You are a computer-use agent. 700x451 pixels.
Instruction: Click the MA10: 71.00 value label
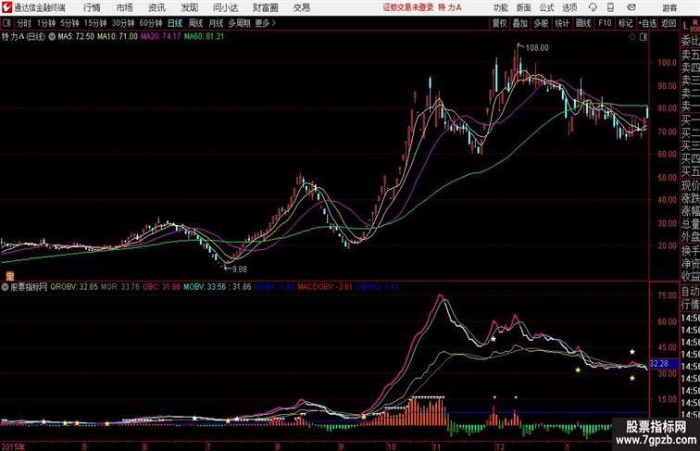[x=118, y=37]
